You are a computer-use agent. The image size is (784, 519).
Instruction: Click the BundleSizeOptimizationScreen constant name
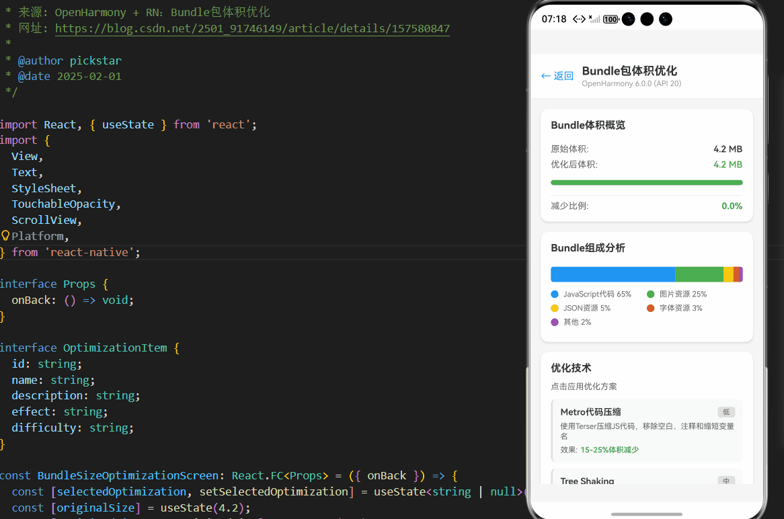(128, 475)
